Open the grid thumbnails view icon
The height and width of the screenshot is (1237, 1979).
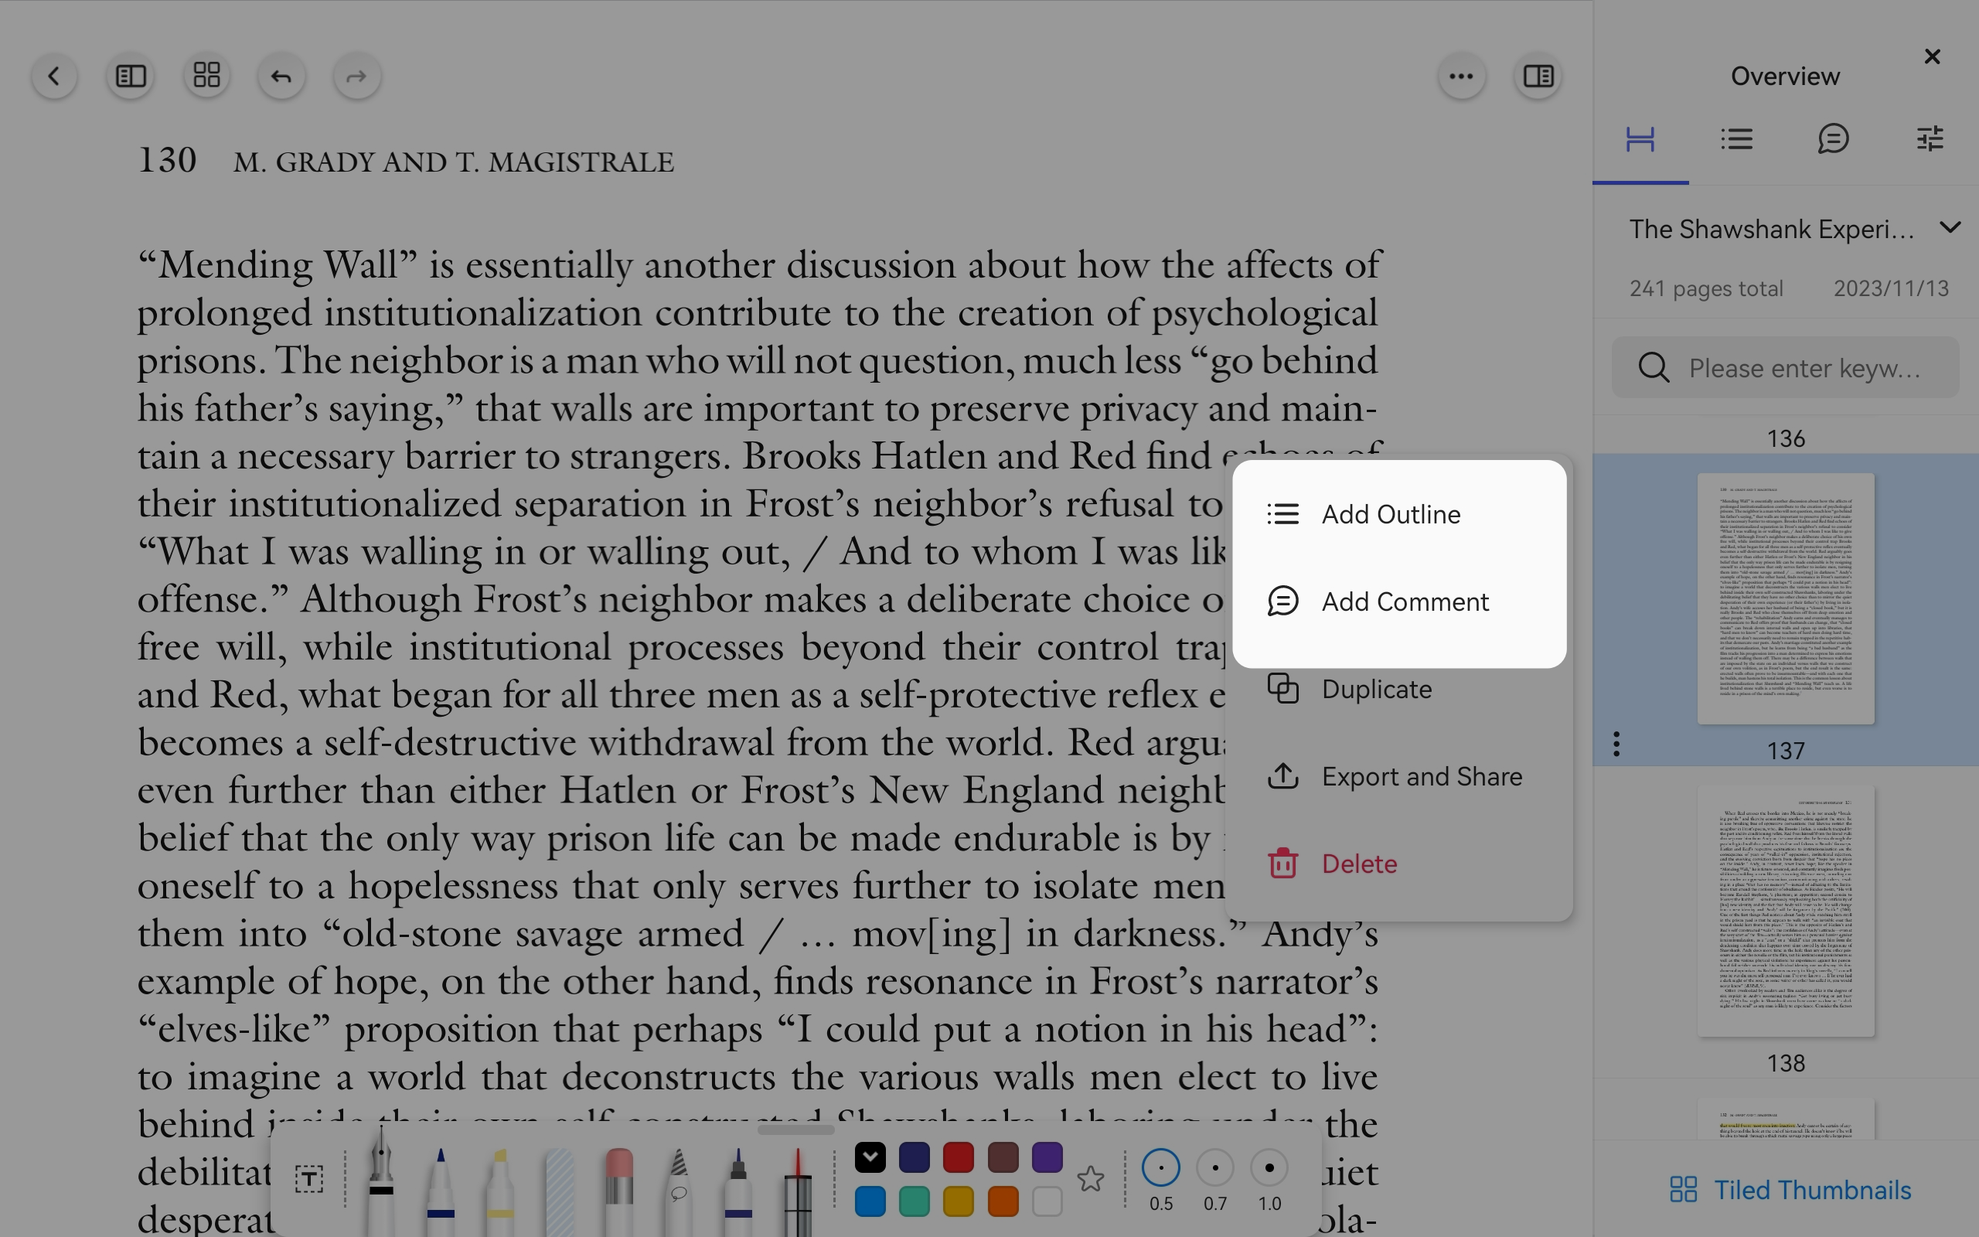click(206, 77)
